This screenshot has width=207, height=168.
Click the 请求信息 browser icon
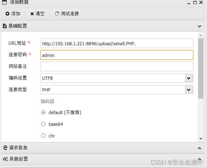click(5, 148)
